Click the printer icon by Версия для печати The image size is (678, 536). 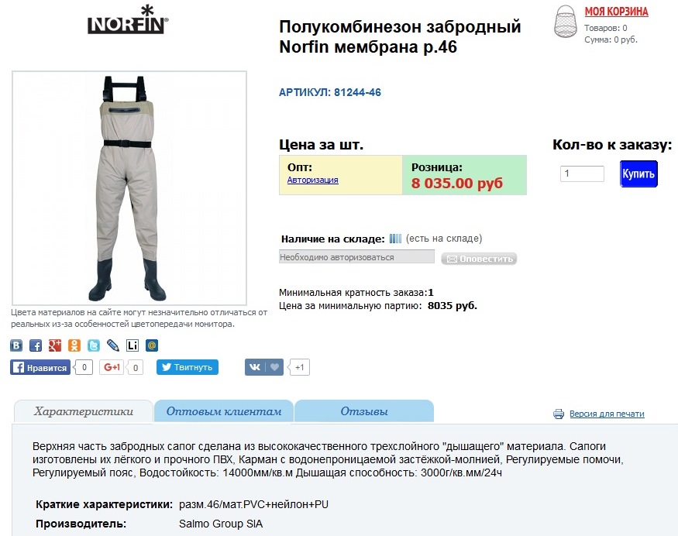point(559,414)
